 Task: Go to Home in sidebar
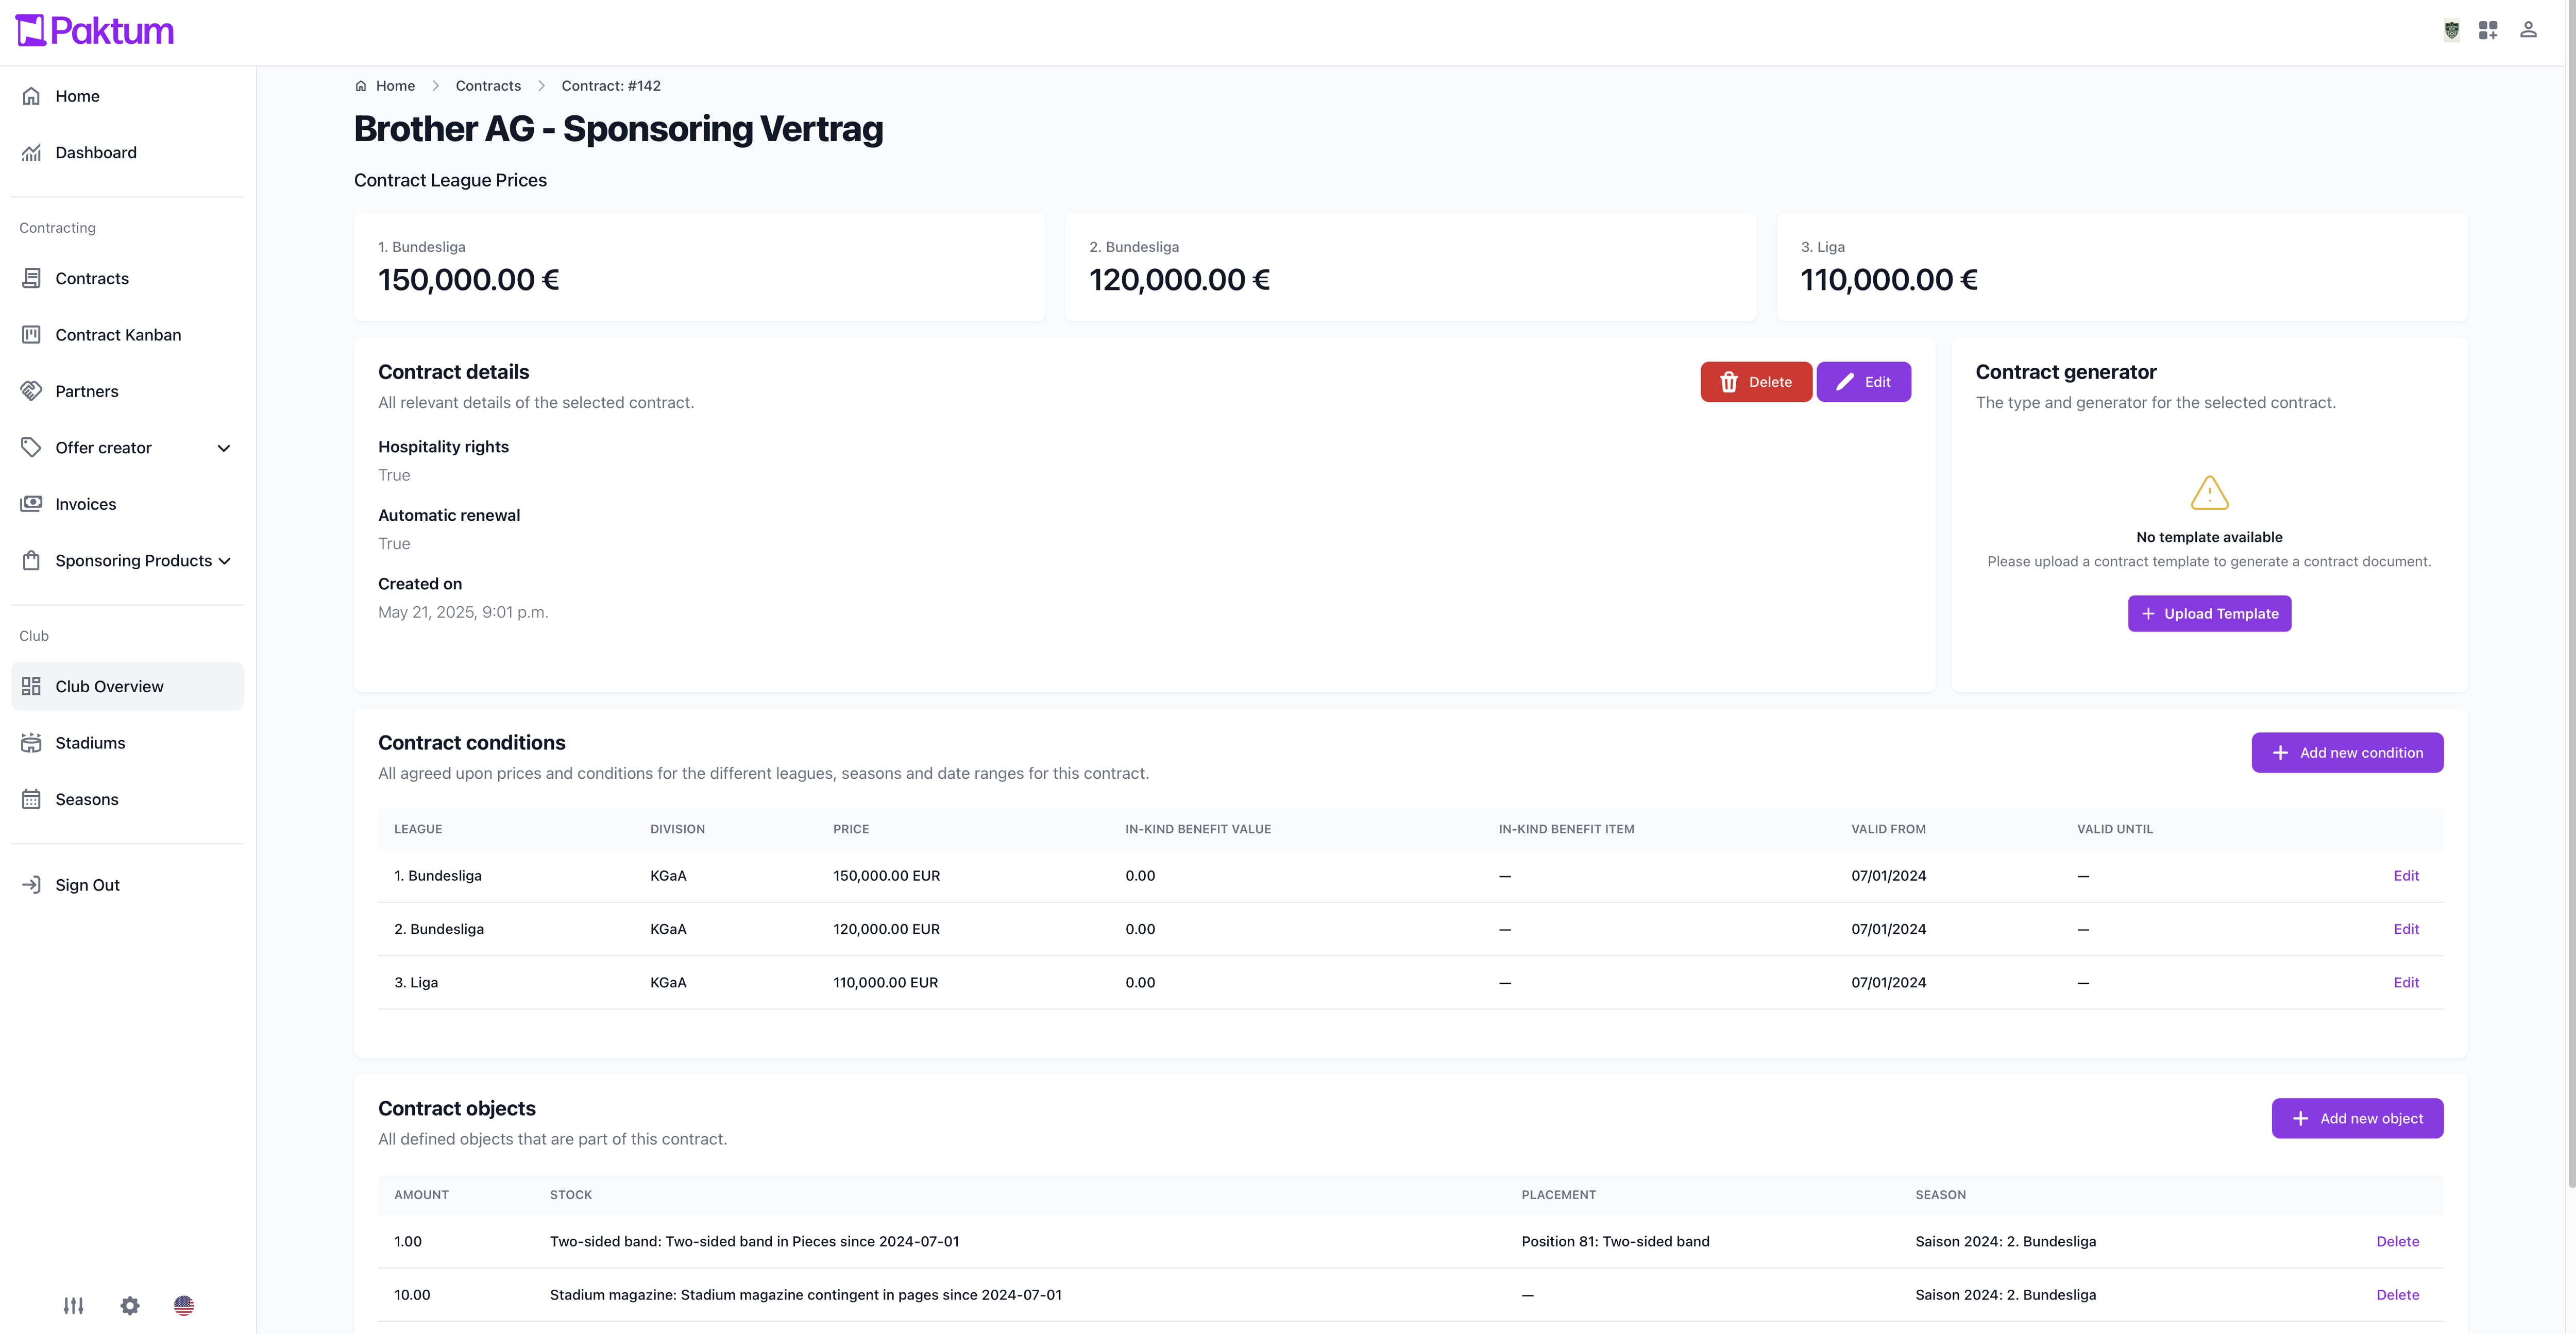tap(127, 96)
